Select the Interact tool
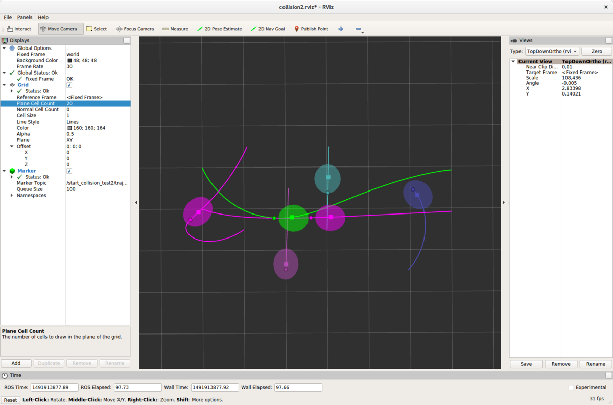 (x=19, y=29)
